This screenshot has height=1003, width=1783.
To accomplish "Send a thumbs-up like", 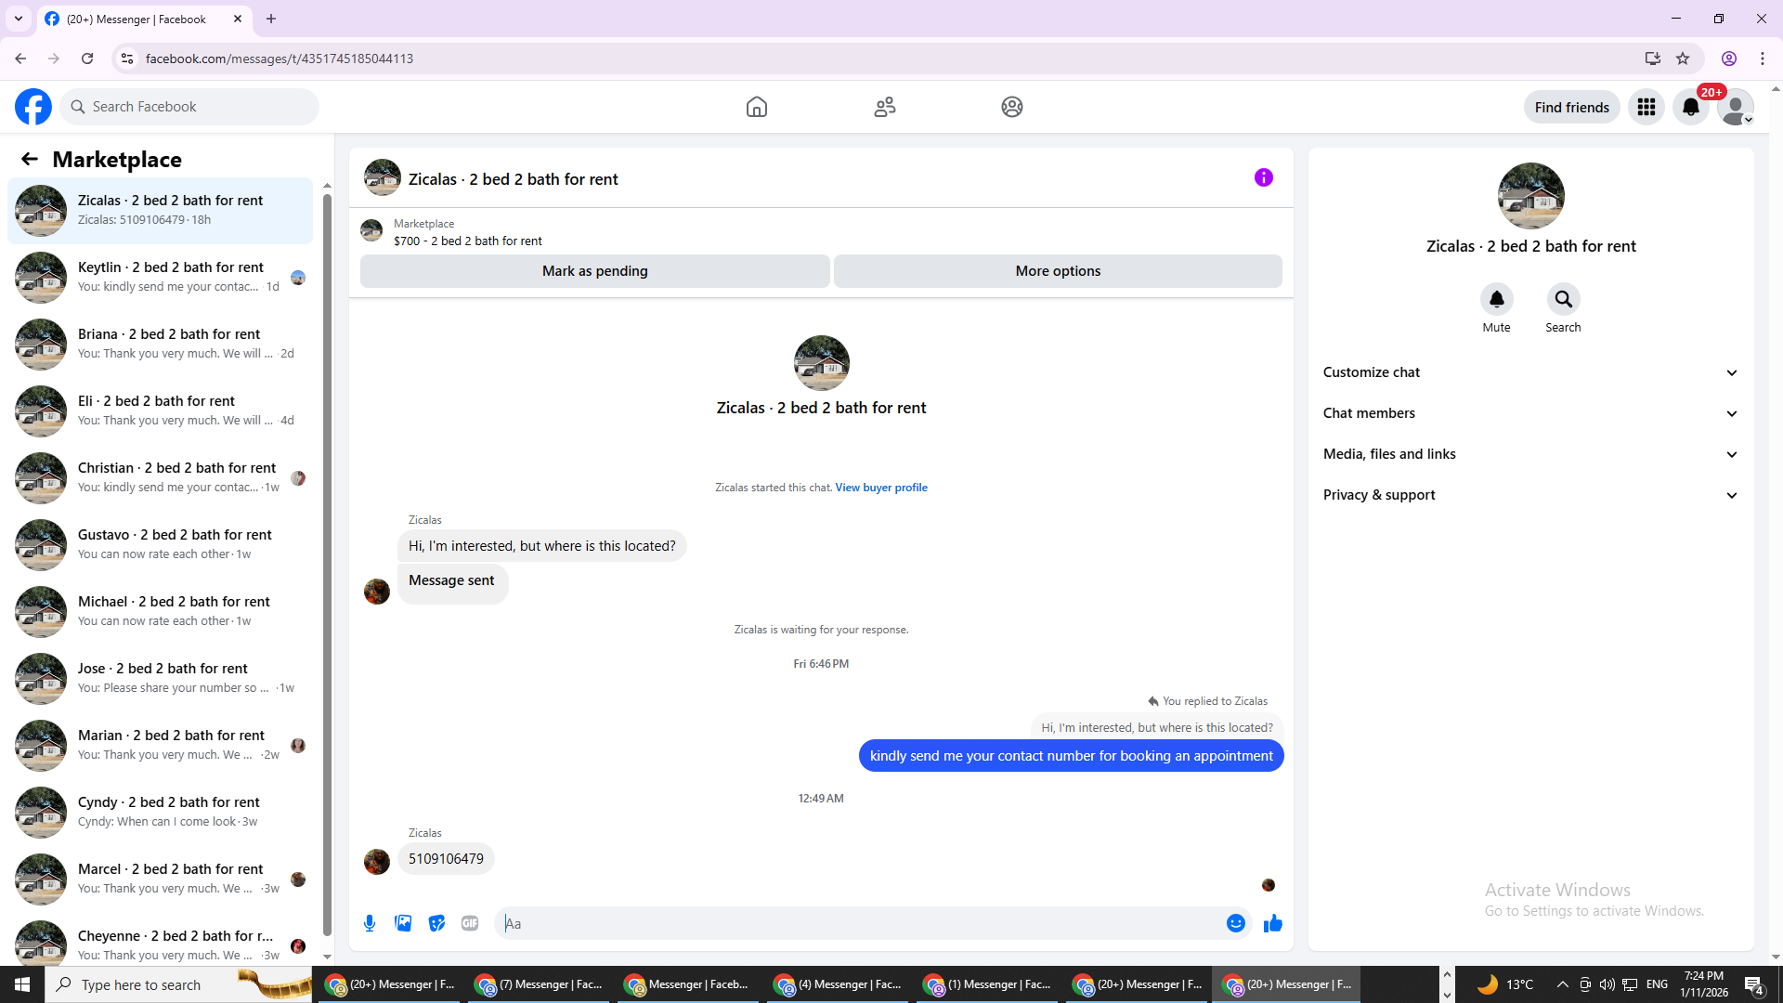I will click(x=1273, y=923).
